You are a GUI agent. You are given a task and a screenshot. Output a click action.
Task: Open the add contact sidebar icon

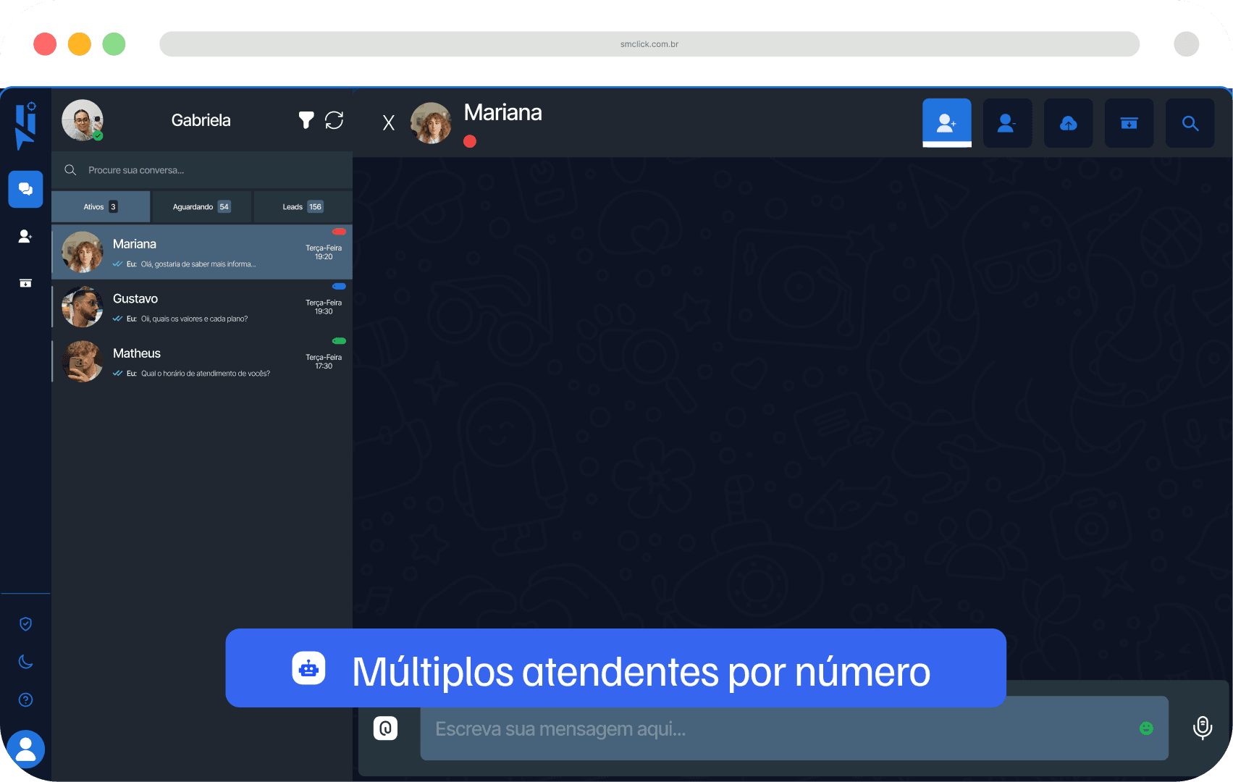(25, 236)
